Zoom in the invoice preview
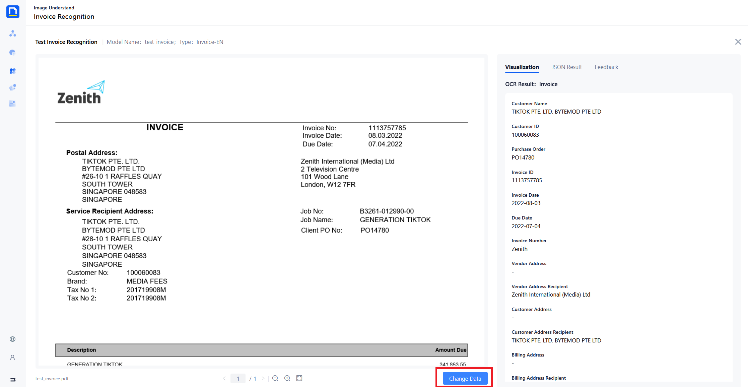This screenshot has height=387, width=748. pyautogui.click(x=287, y=378)
